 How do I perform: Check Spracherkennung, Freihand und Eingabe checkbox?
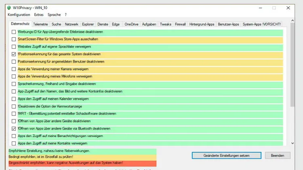[13, 84]
